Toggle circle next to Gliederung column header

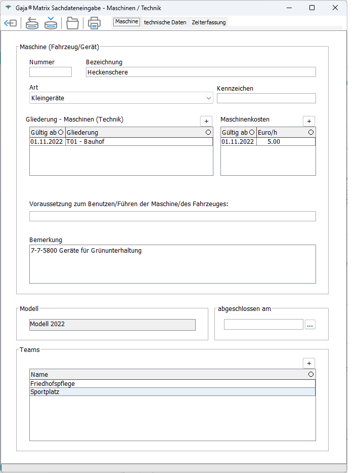coord(208,132)
